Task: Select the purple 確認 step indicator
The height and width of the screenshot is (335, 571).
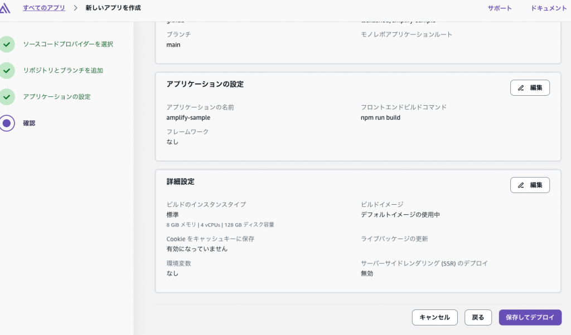Action: [x=8, y=123]
